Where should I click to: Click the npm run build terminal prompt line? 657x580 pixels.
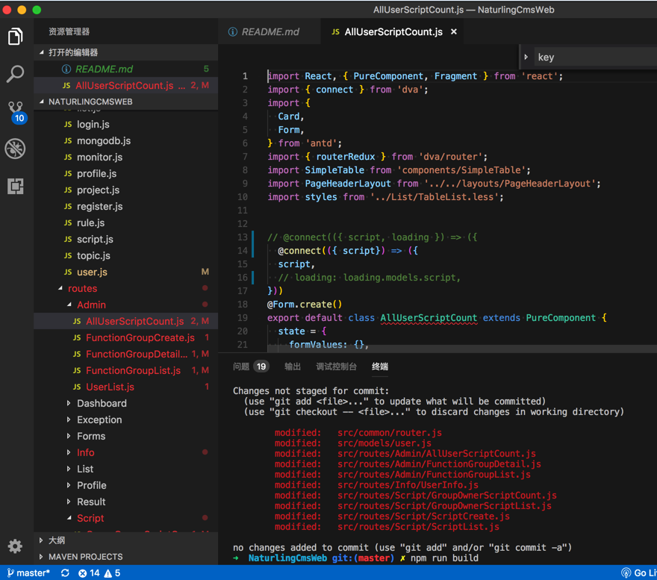[355, 558]
